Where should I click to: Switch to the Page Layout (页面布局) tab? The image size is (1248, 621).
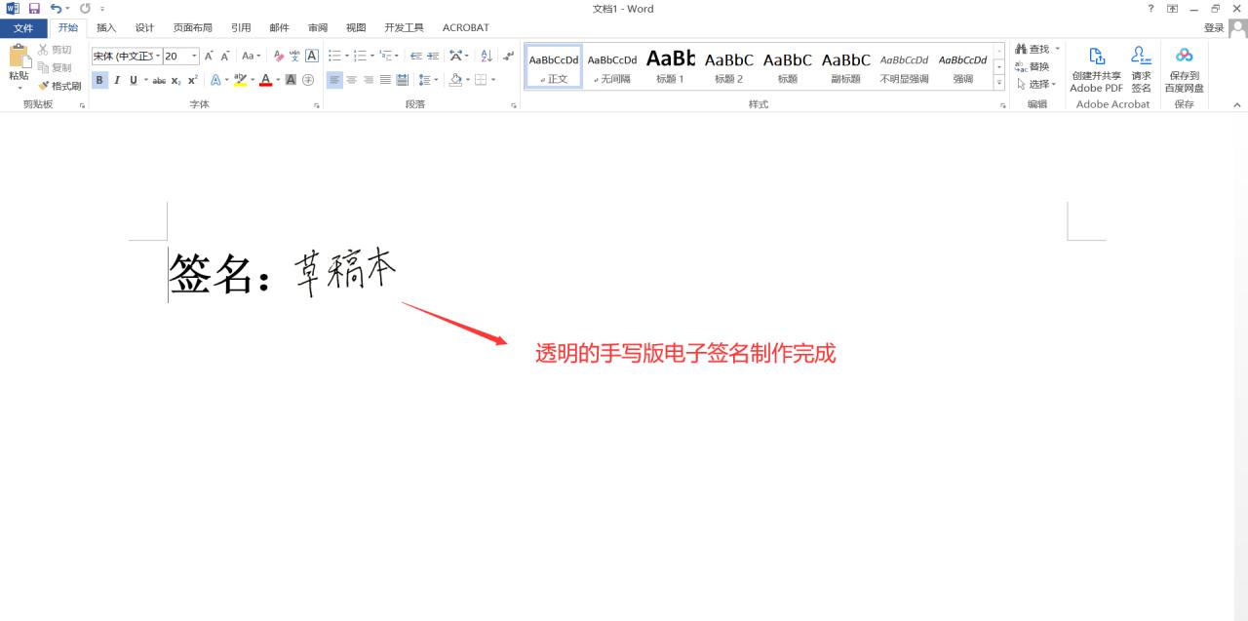192,28
